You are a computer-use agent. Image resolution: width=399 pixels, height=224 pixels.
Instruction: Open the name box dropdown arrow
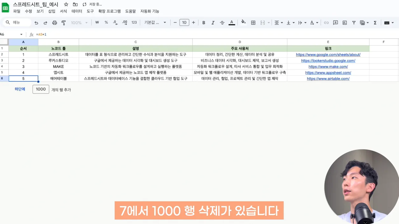click(21, 34)
